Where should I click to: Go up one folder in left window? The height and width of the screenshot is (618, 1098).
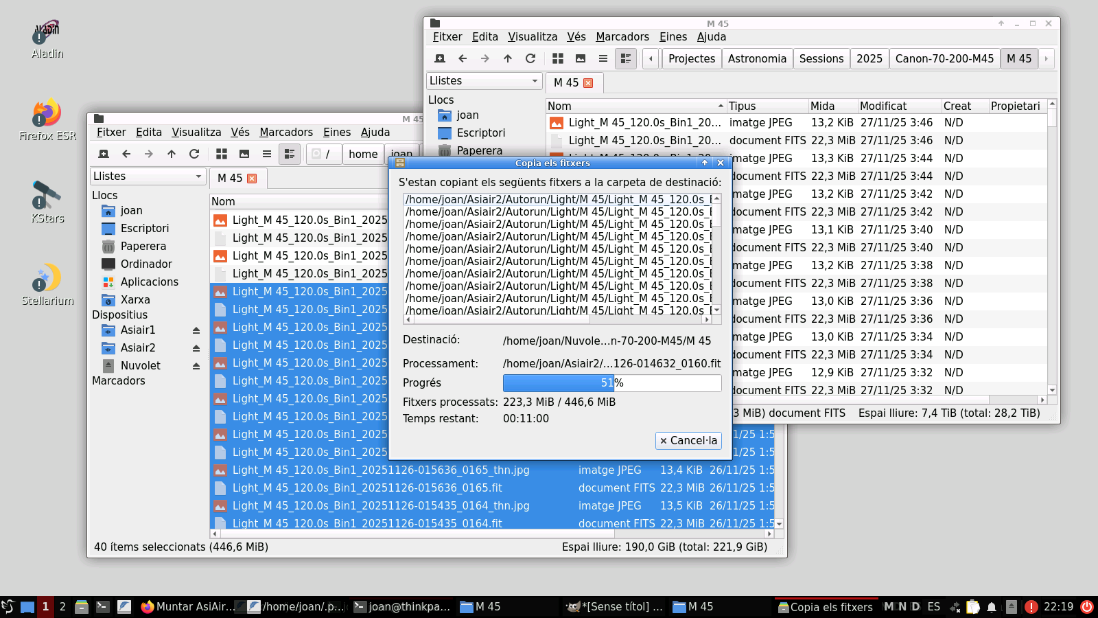172,154
